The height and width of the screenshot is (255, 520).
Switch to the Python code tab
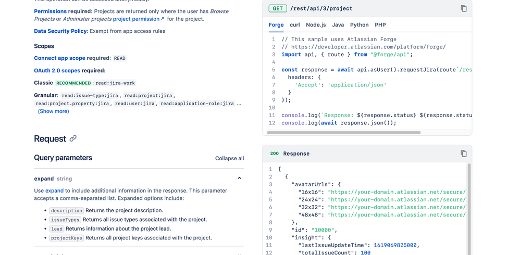coord(359,25)
